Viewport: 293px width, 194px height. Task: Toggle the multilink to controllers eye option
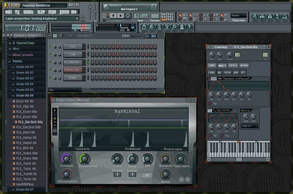(223, 15)
